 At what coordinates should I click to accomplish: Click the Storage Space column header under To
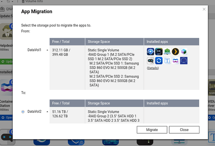(99, 103)
